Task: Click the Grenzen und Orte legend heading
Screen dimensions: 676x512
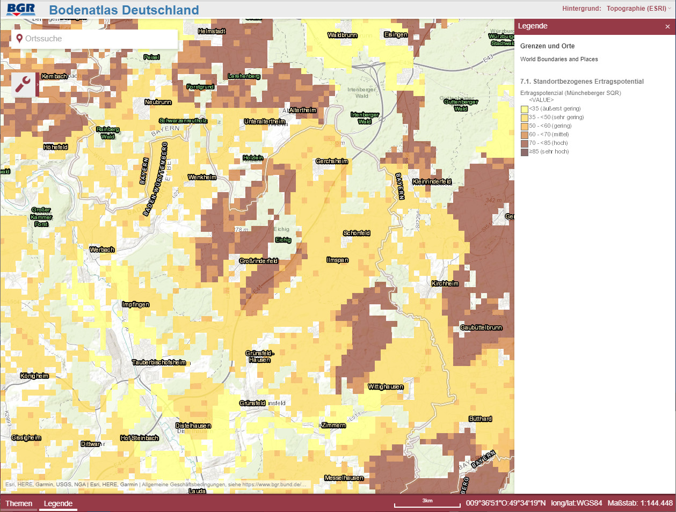Action: coord(547,46)
